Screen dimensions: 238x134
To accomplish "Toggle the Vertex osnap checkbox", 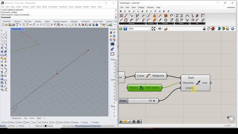I will [x=72, y=122].
